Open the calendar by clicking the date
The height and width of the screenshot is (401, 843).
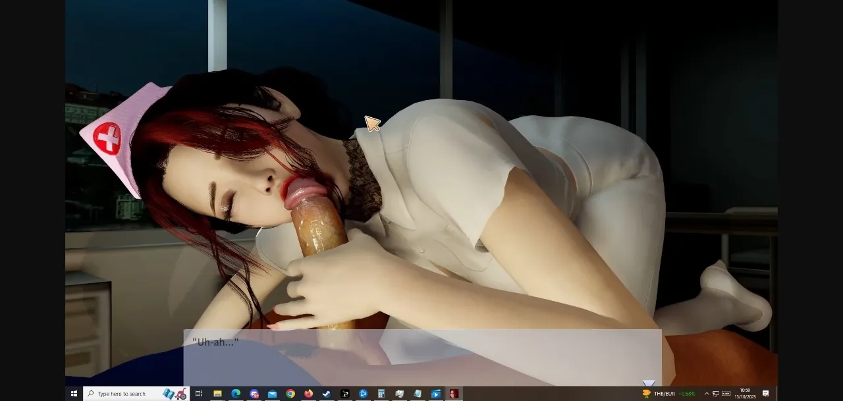pos(744,393)
